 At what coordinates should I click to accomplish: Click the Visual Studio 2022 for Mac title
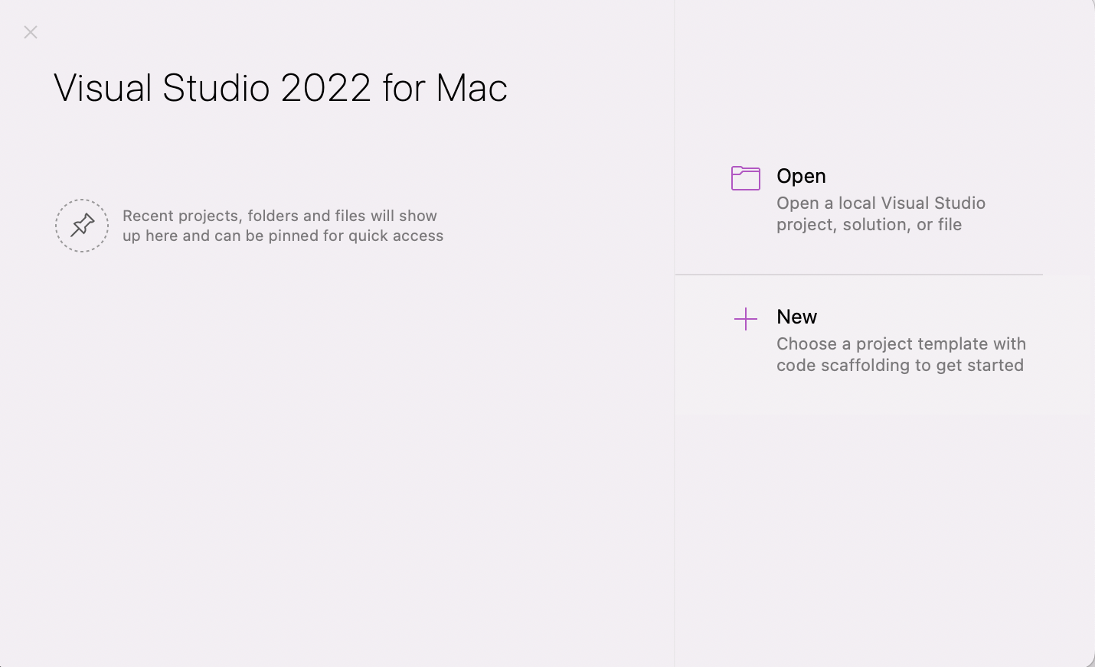click(280, 87)
